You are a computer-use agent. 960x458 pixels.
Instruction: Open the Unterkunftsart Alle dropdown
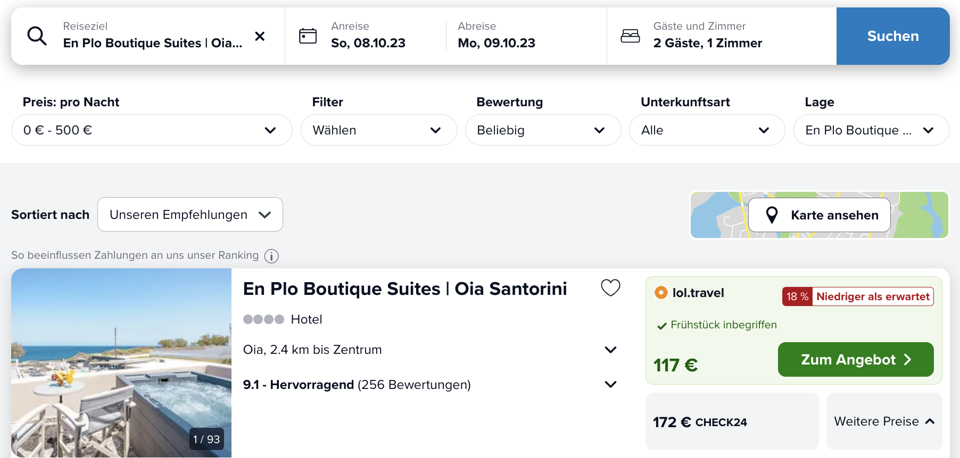[x=707, y=130]
